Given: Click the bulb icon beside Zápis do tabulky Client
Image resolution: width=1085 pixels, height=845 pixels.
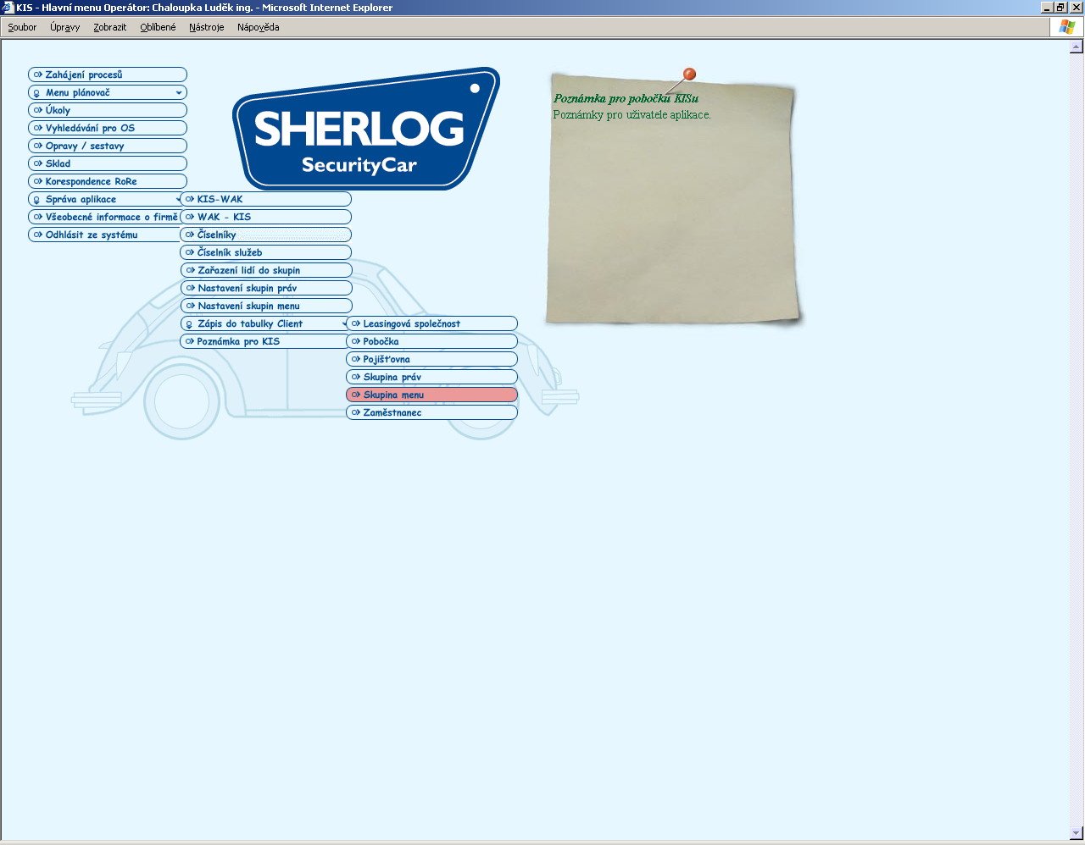Looking at the screenshot, I should (x=189, y=324).
